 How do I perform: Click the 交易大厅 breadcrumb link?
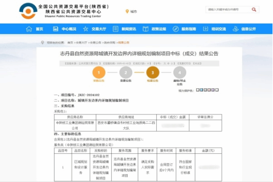coord(81,42)
